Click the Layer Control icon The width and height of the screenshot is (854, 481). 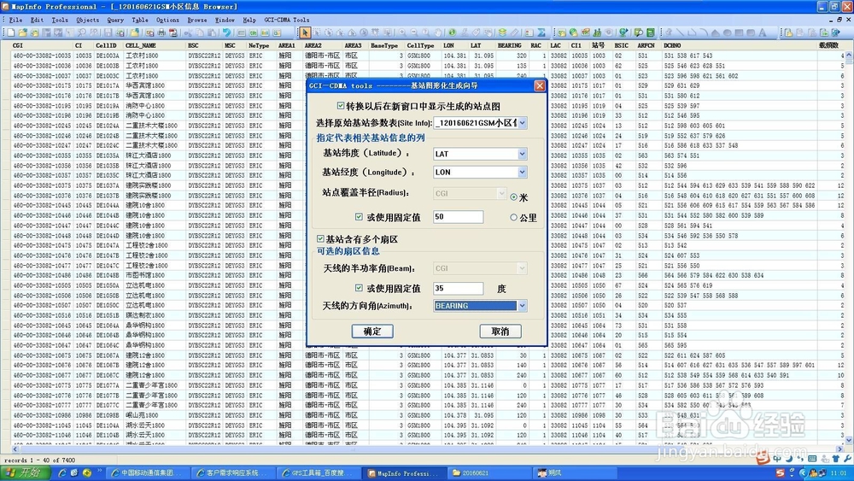tap(502, 32)
